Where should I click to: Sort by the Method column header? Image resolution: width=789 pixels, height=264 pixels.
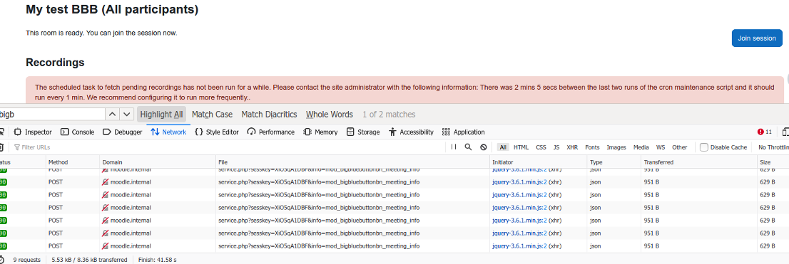tap(73, 162)
